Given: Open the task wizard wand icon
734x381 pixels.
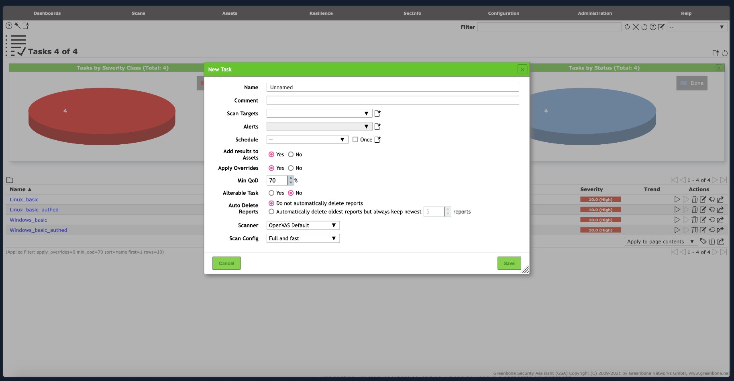Looking at the screenshot, I should pos(17,25).
